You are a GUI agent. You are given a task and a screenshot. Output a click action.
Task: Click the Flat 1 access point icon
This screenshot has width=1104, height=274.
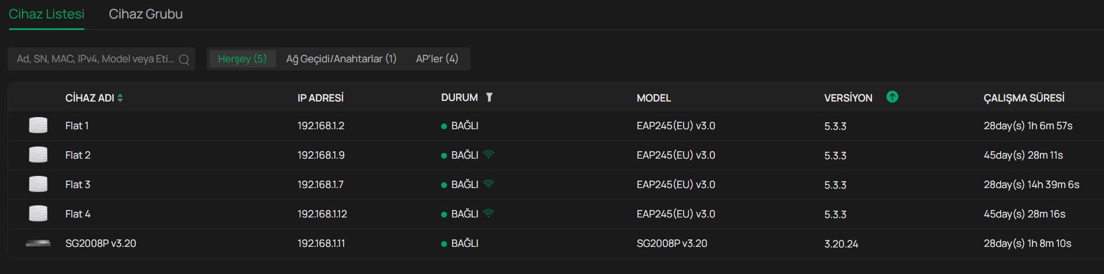click(x=38, y=125)
